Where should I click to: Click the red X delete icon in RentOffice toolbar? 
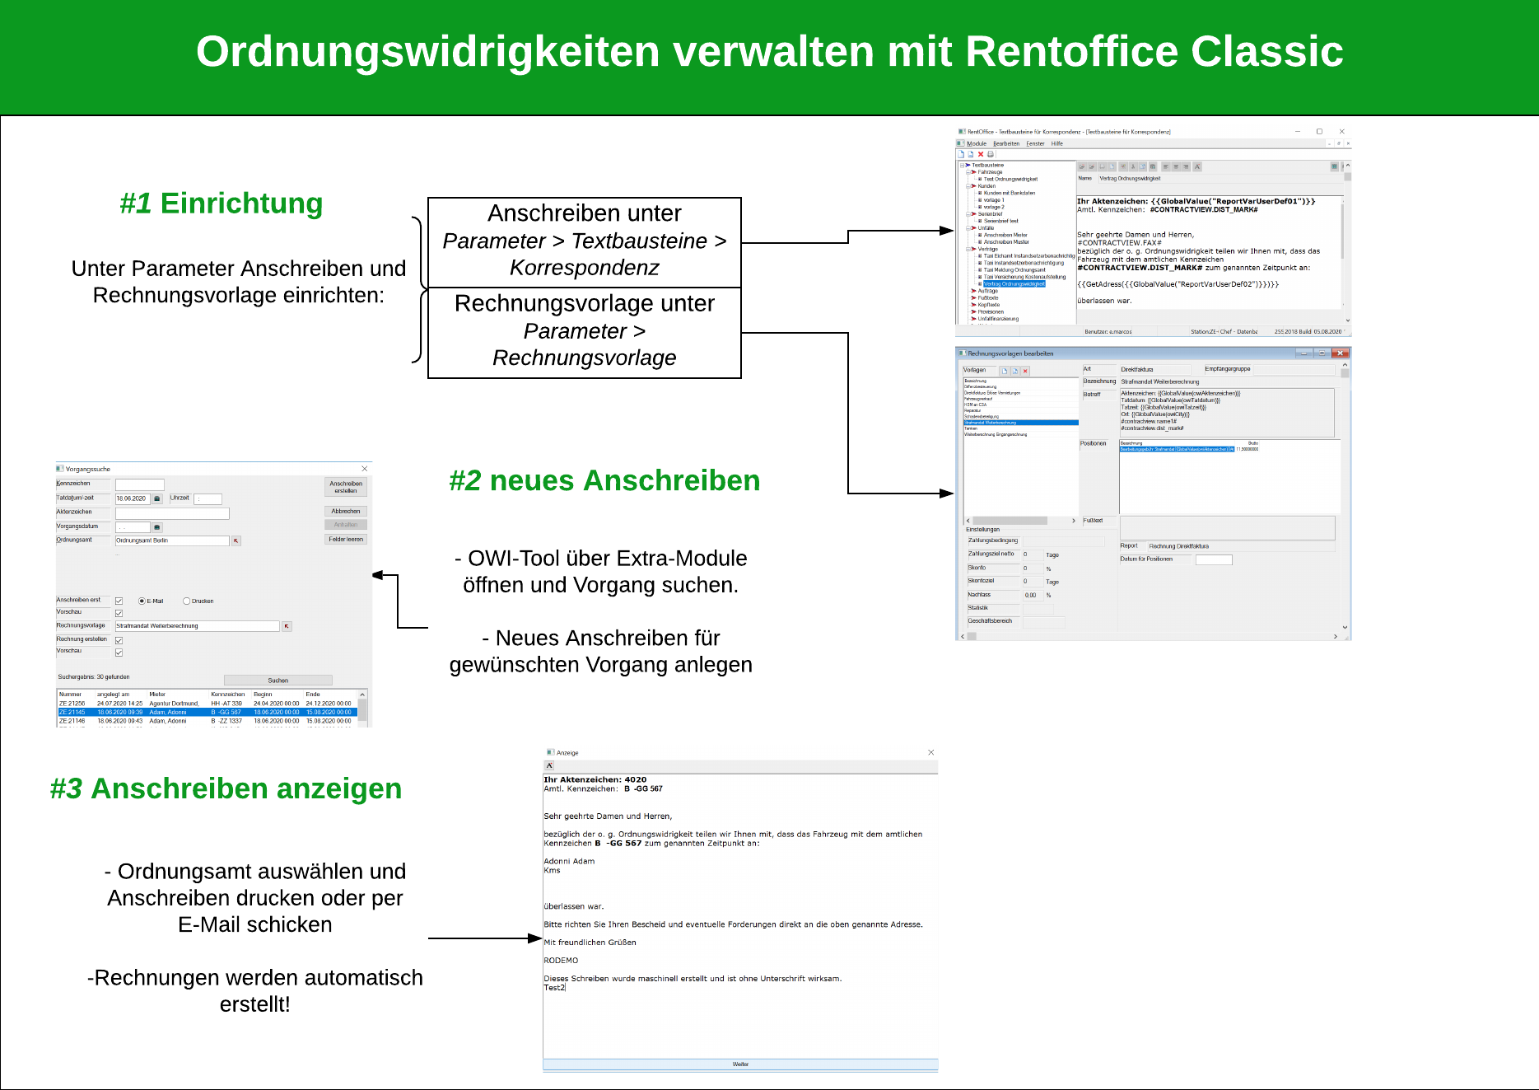[x=981, y=154]
